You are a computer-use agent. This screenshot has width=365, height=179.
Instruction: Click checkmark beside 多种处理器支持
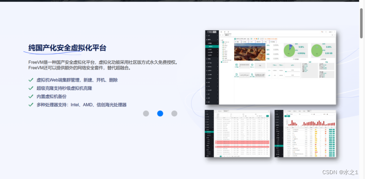31,105
